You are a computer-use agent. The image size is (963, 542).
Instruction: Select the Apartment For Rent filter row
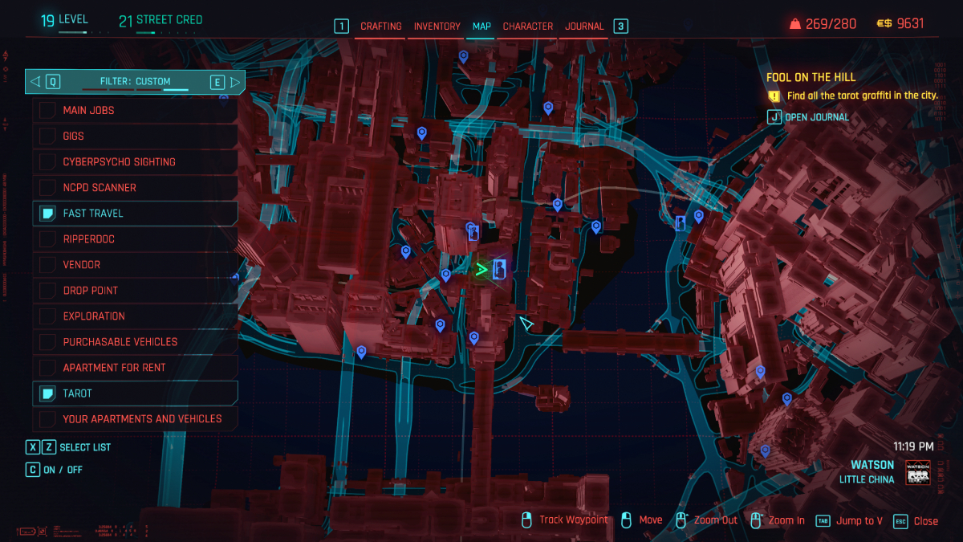pos(135,368)
